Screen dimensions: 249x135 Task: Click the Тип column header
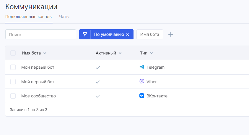click(x=144, y=53)
